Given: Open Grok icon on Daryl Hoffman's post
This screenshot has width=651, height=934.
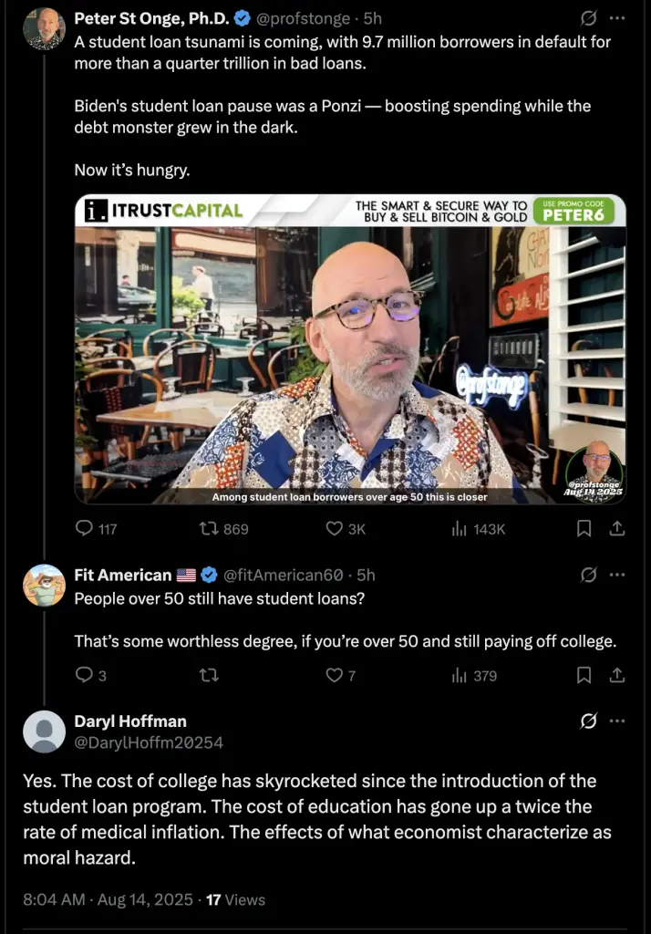Looking at the screenshot, I should click(x=588, y=721).
